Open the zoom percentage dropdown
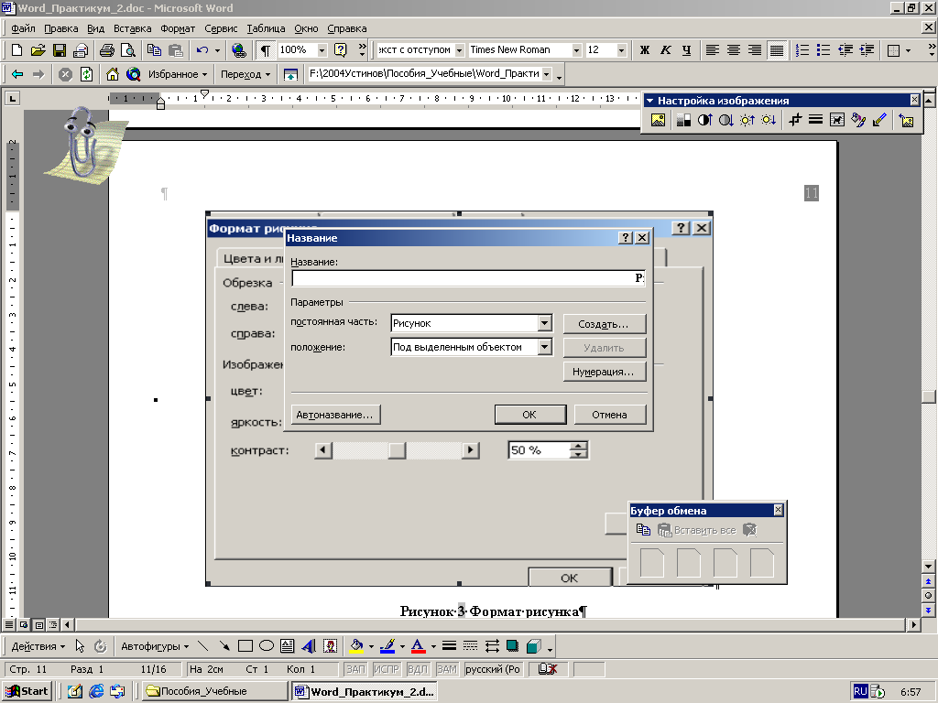 tap(322, 50)
